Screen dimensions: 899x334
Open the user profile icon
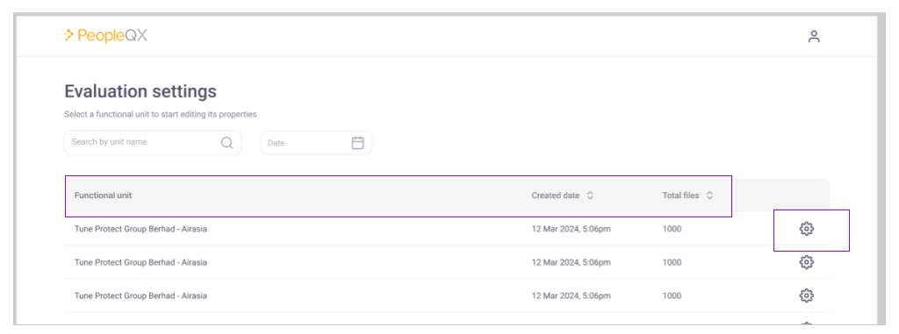click(814, 37)
